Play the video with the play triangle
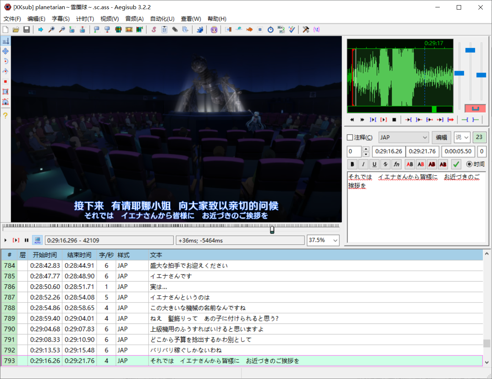This screenshot has height=379, width=492. point(6,240)
